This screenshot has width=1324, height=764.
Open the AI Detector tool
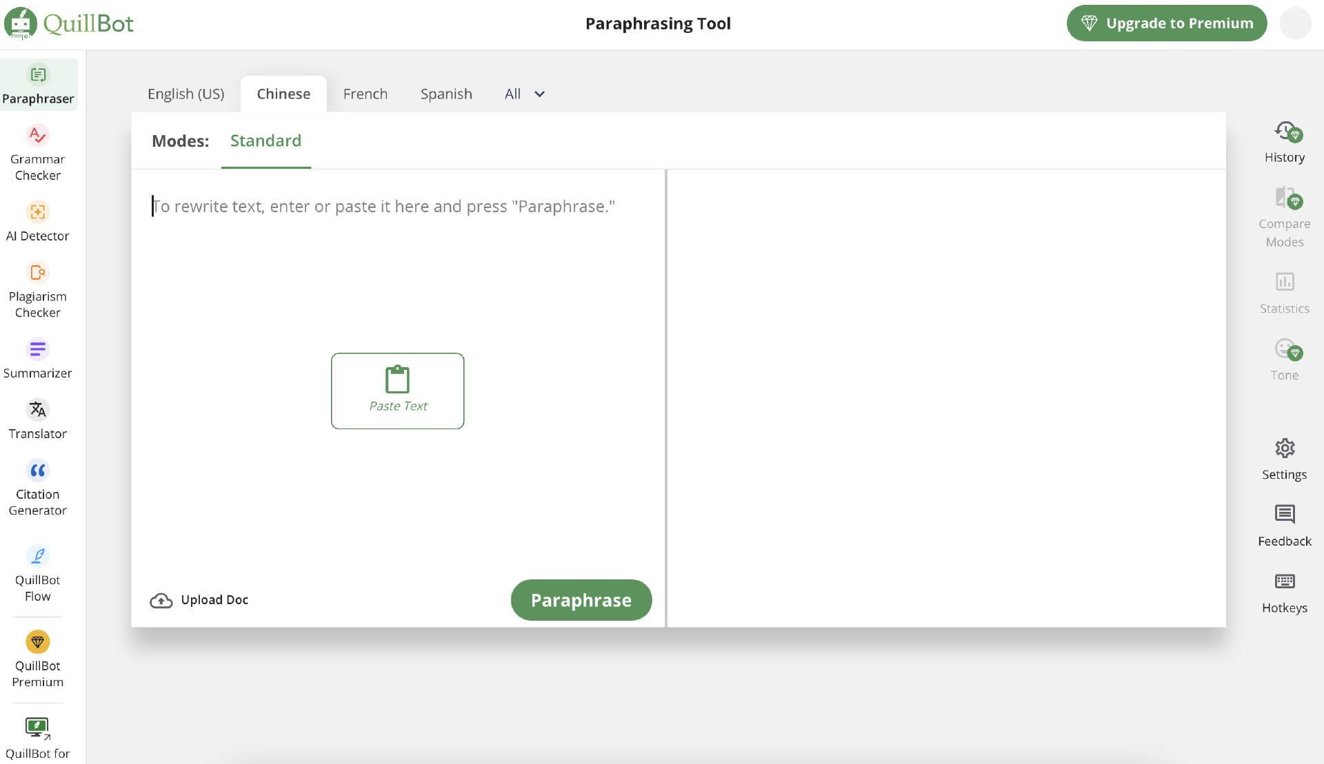[x=38, y=221]
